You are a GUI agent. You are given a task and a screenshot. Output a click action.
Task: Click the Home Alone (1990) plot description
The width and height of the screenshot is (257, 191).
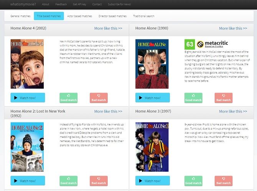pos(217,66)
